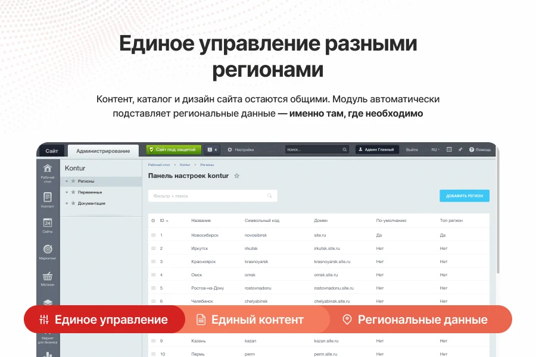Click the Сайт под защитой button
This screenshot has height=357, width=536.
tap(174, 149)
